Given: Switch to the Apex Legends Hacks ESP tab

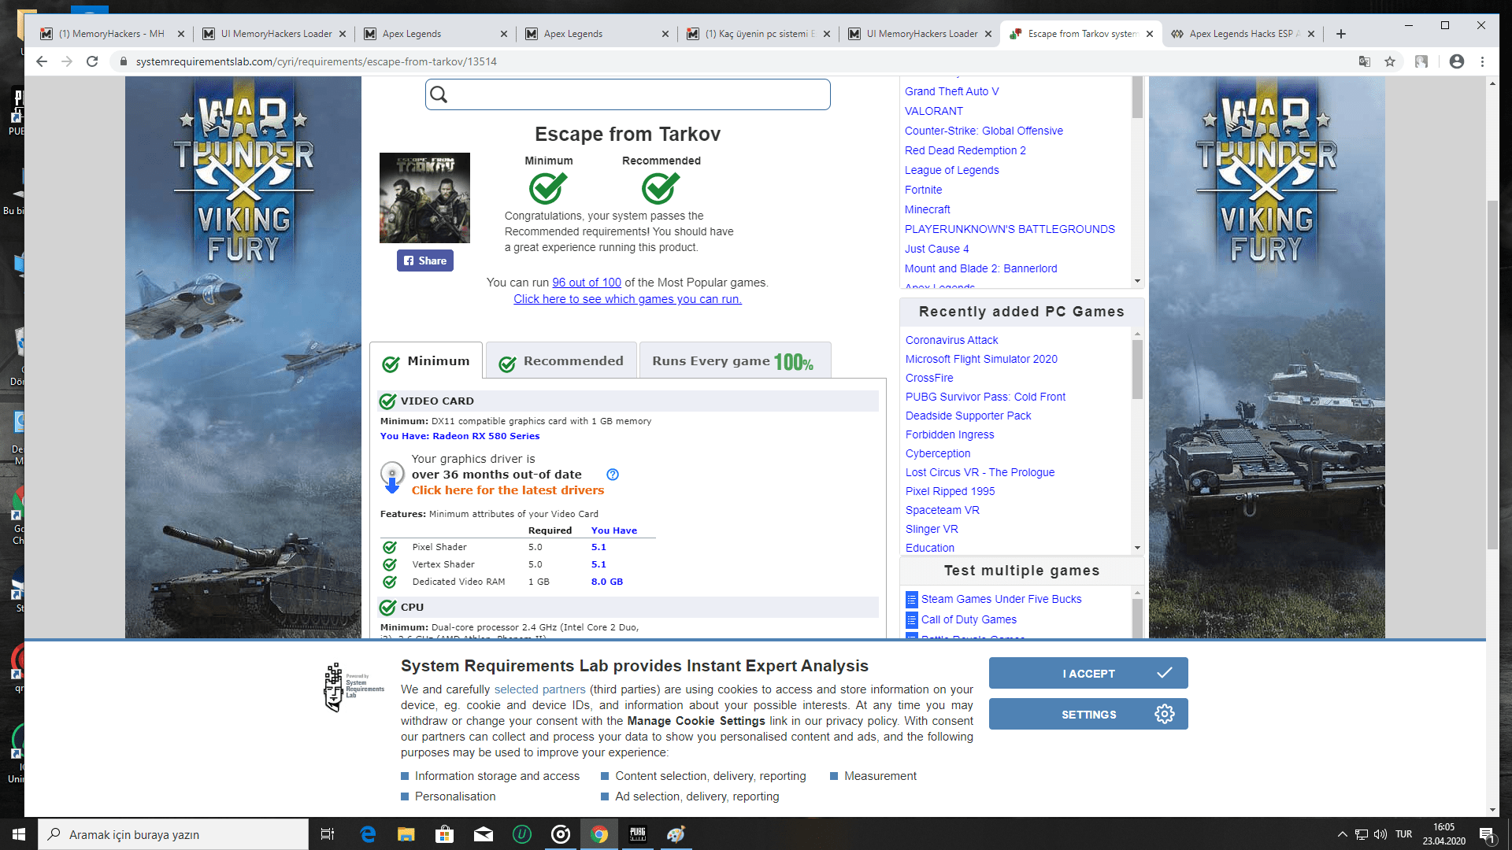Looking at the screenshot, I should click(x=1243, y=34).
